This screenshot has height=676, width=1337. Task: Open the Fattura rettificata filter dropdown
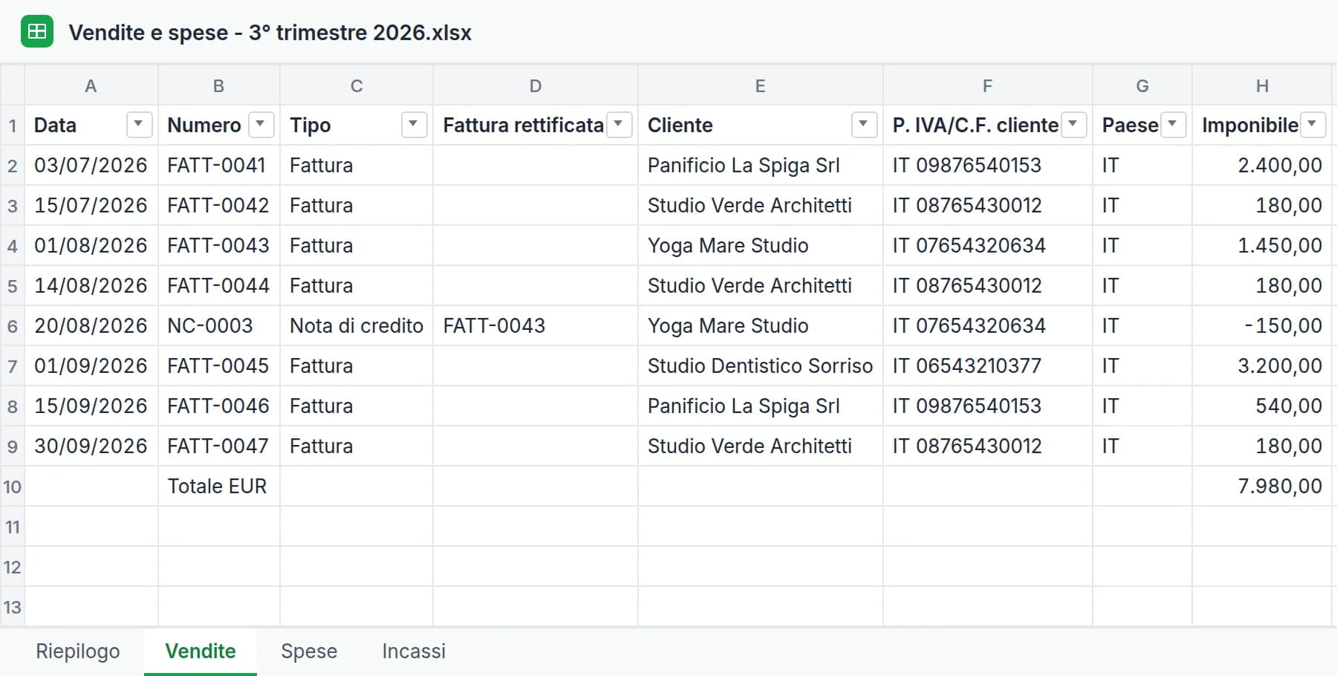(x=619, y=124)
